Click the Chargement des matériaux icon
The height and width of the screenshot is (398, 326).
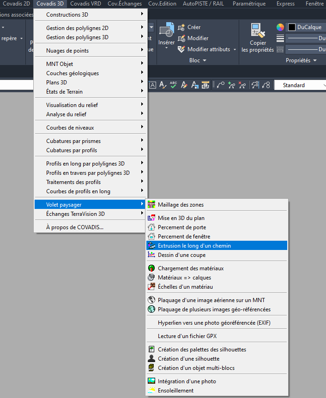tap(151, 268)
